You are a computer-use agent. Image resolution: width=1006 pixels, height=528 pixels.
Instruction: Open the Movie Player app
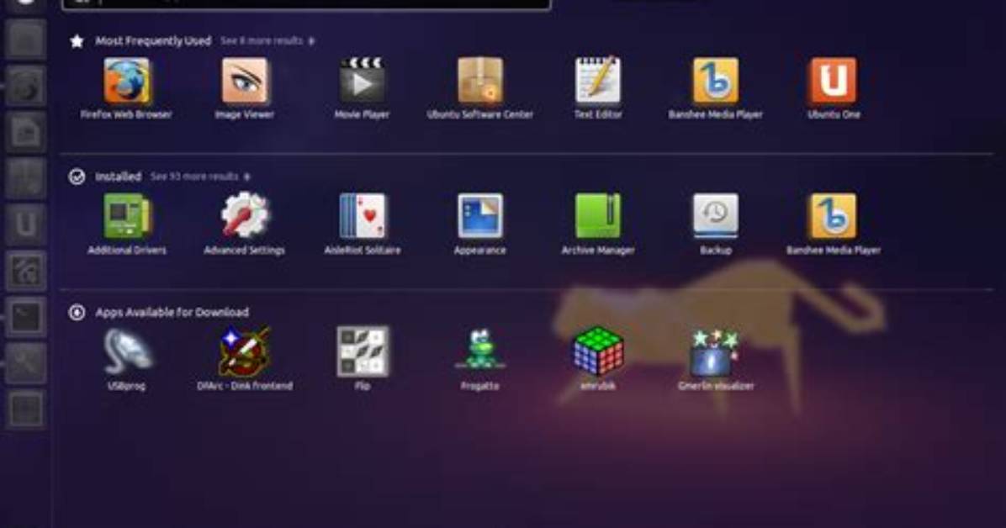pyautogui.click(x=363, y=82)
